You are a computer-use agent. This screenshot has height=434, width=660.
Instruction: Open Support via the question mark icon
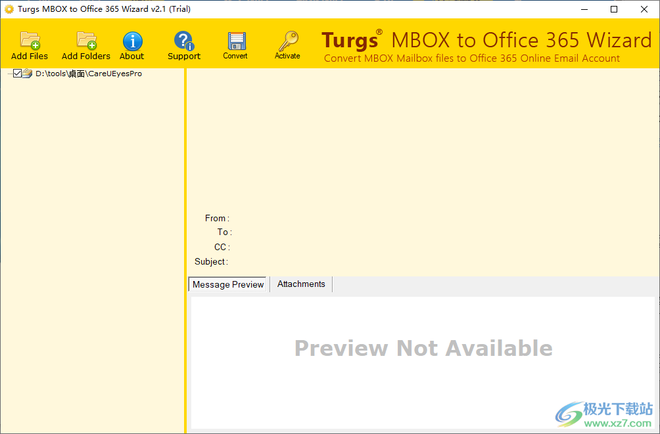(183, 41)
